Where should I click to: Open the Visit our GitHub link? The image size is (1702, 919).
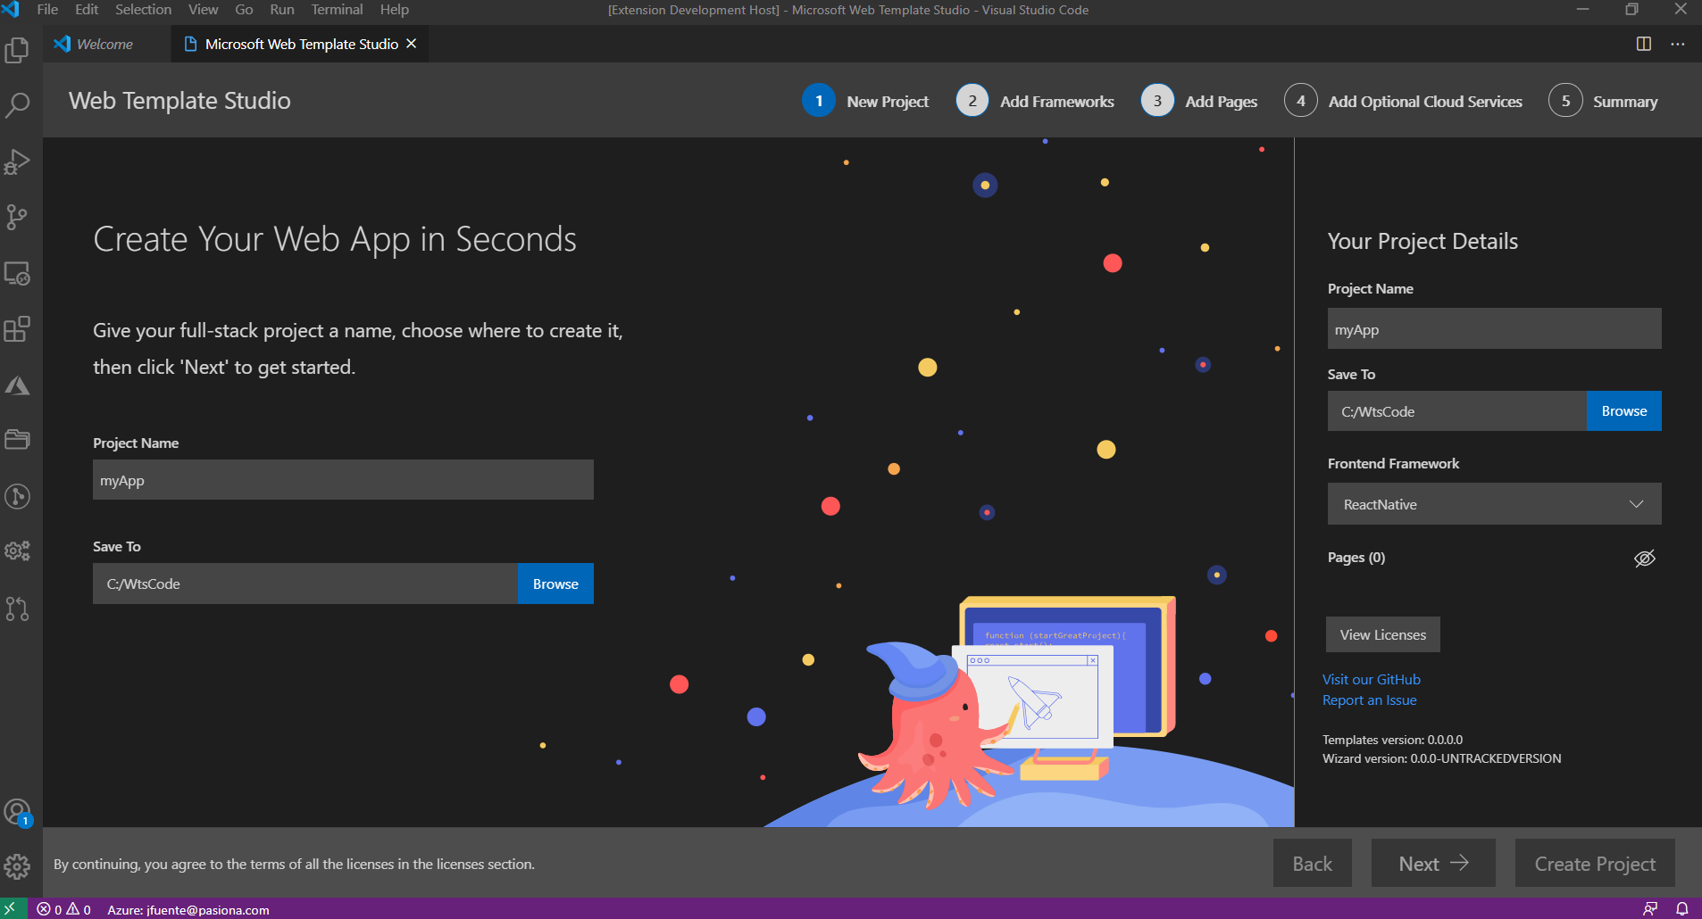click(1371, 679)
